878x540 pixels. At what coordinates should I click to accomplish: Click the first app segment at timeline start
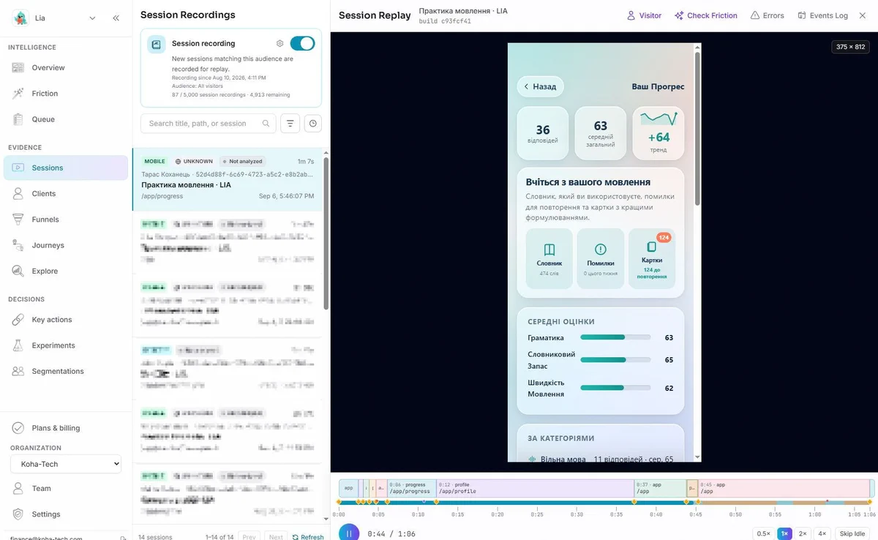click(x=349, y=488)
